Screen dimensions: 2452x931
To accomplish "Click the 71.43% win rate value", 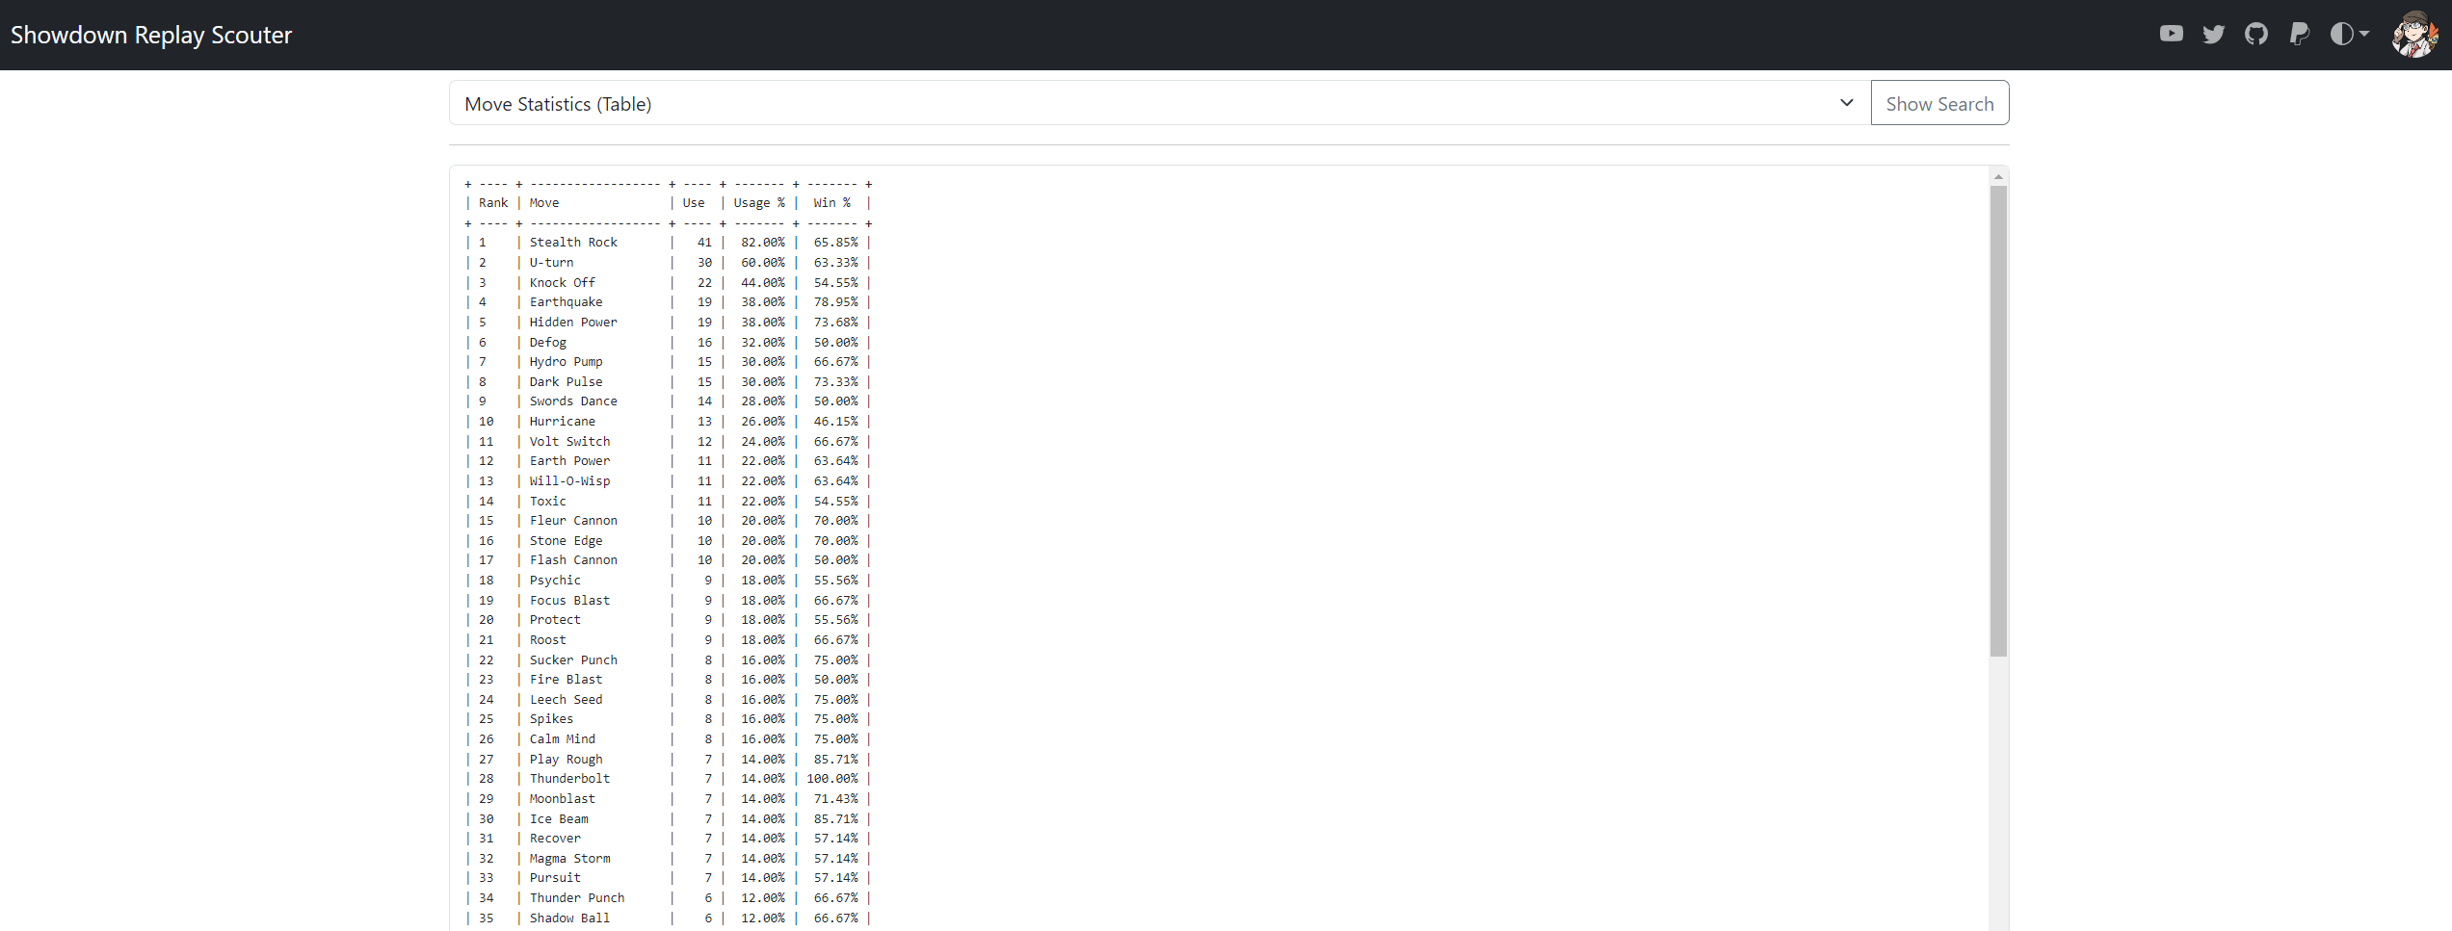I will (835, 799).
